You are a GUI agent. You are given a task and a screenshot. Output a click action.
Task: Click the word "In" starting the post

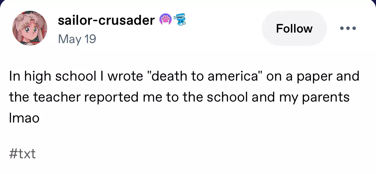[x=14, y=77]
